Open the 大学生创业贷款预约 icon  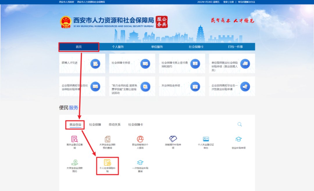[75, 162]
